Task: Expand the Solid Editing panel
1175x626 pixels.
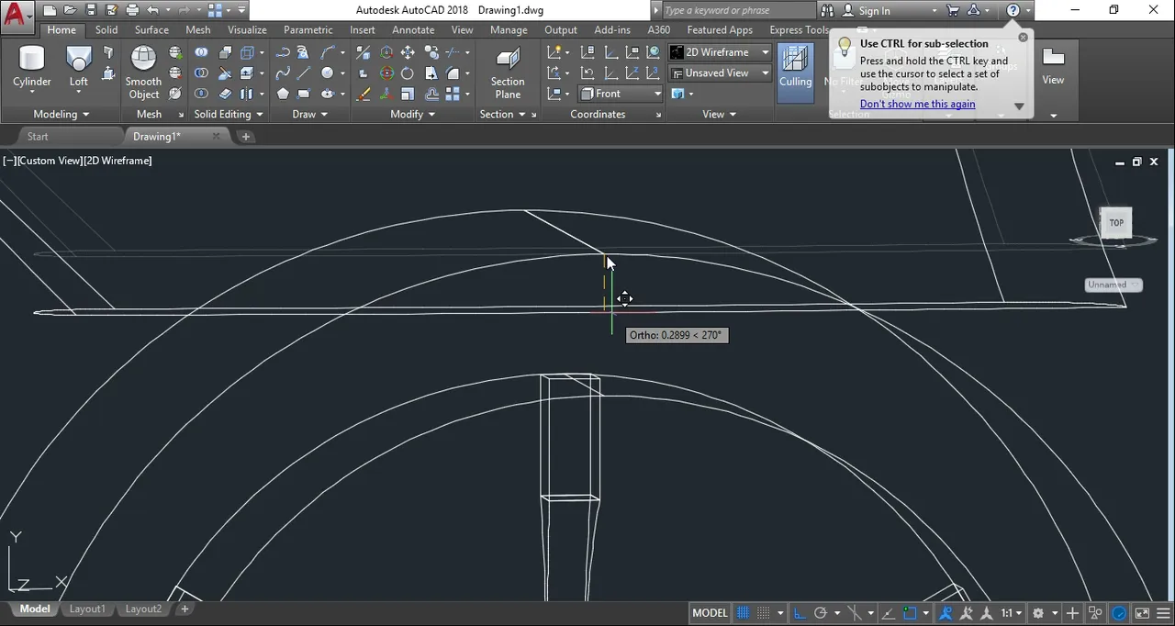Action: [229, 114]
